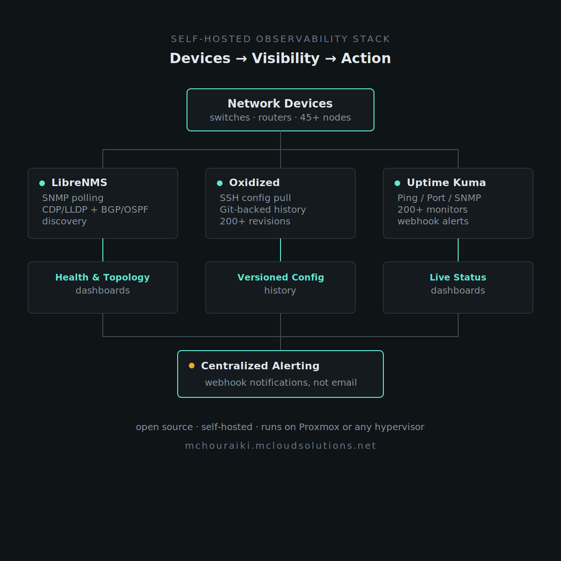Click the 'Self-Hosted Observability Stack' subtitle
This screenshot has width=561, height=561.
pos(280,39)
